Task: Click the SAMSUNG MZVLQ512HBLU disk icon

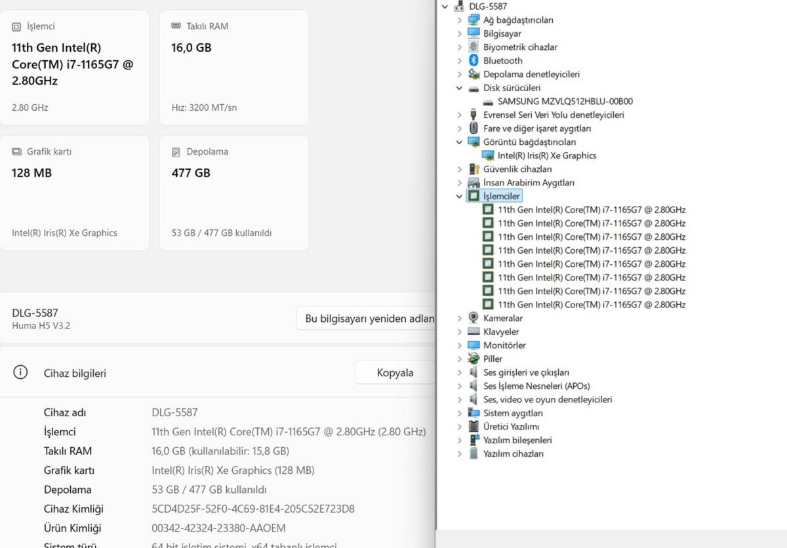Action: pyautogui.click(x=488, y=102)
